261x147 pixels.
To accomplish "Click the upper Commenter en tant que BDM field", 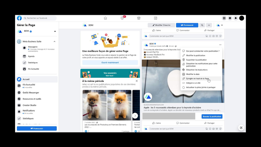I will pyautogui.click(x=185, y=36).
